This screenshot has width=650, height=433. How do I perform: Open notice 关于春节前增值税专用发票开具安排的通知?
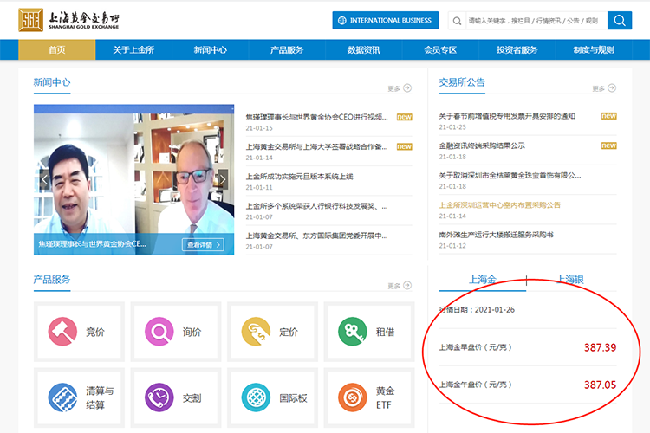pos(507,116)
